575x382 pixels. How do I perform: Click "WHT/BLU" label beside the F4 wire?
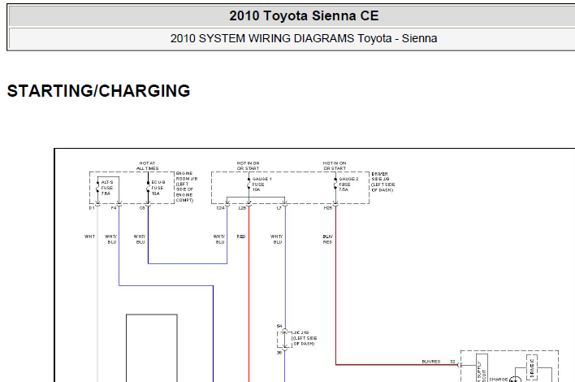[110, 239]
